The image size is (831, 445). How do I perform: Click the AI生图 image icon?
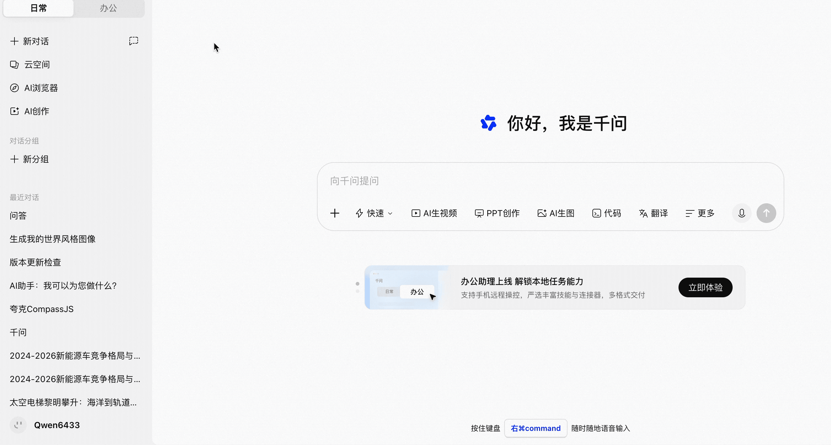[542, 213]
